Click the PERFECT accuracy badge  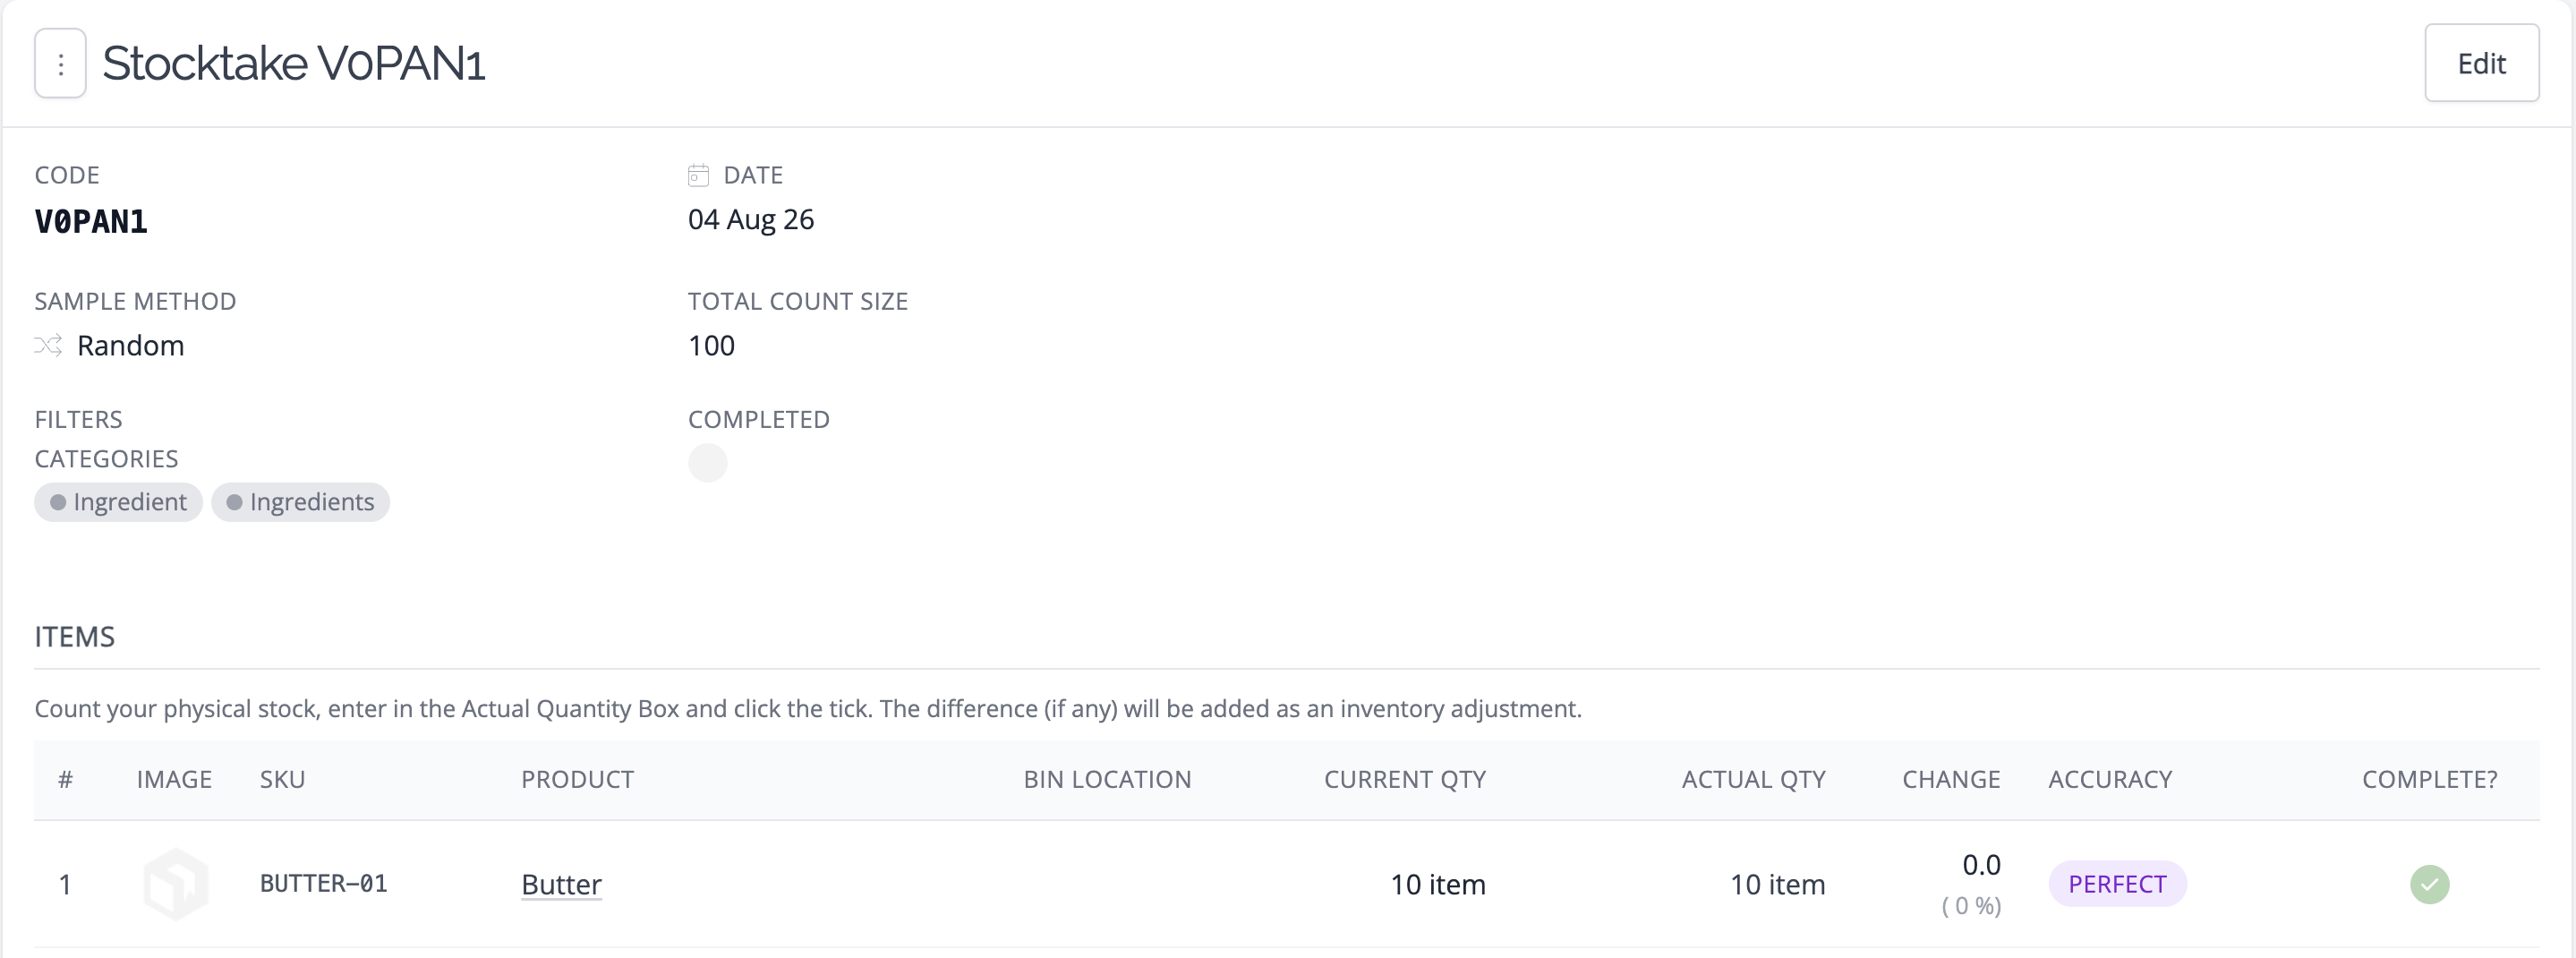[x=2117, y=884]
